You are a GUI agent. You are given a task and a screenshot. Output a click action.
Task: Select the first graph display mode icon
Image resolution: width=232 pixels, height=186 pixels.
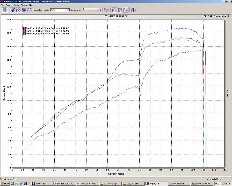pos(13,10)
